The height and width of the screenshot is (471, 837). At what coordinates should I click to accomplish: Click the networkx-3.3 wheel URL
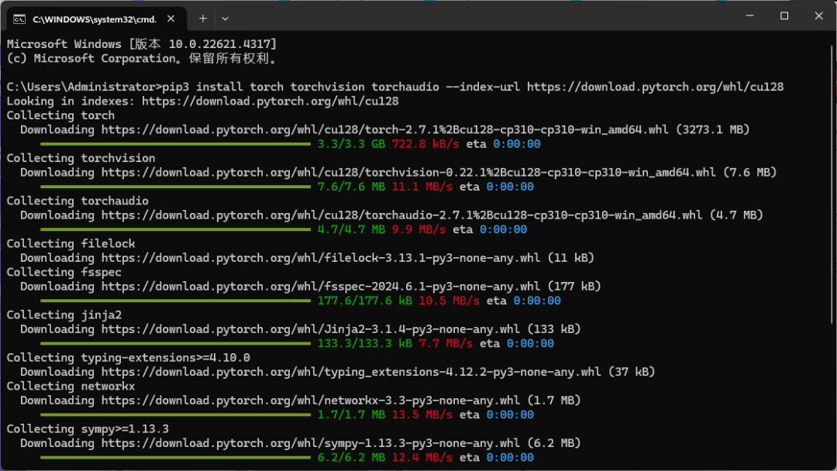(x=311, y=400)
